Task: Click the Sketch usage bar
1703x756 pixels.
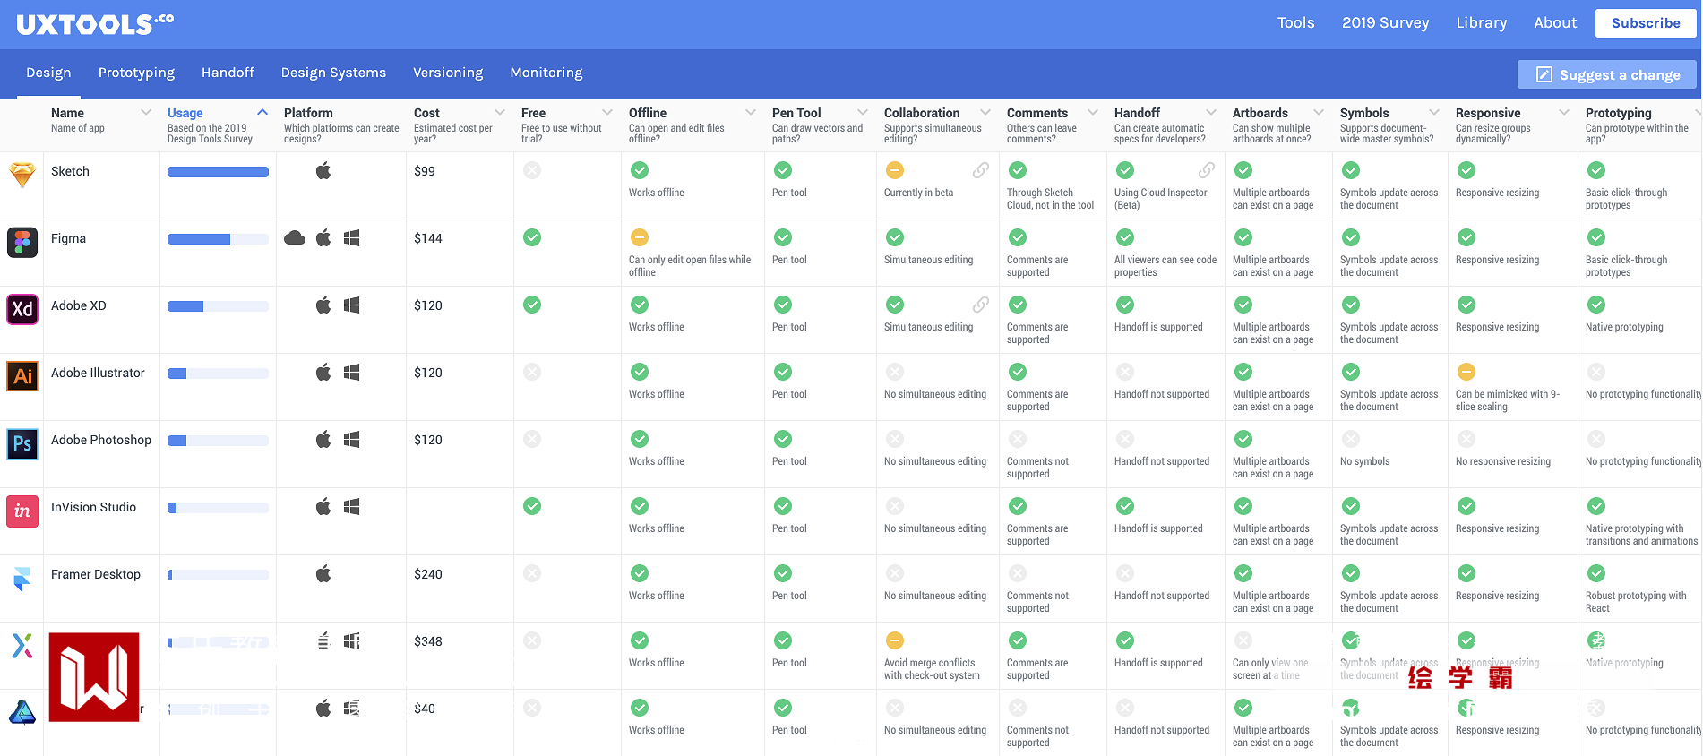Action: (x=218, y=172)
